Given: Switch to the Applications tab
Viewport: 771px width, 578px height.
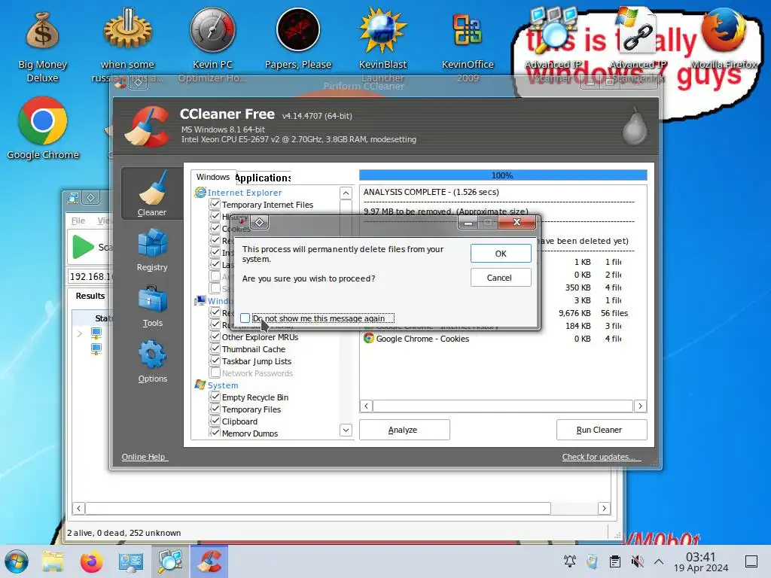Looking at the screenshot, I should coord(263,178).
